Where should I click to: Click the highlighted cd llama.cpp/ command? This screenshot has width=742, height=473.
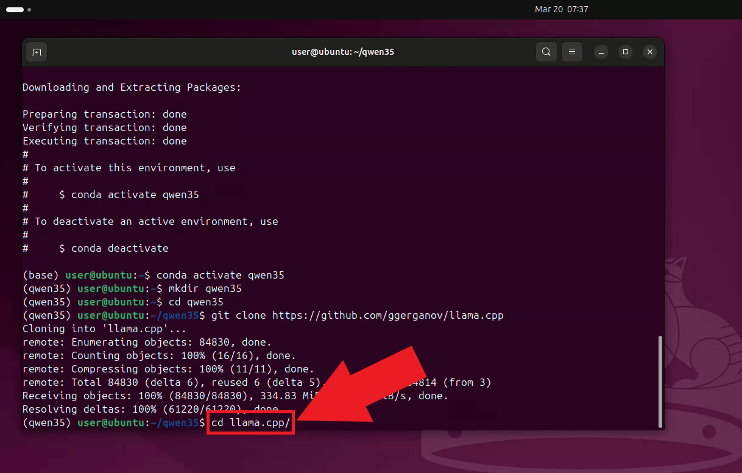(x=250, y=422)
